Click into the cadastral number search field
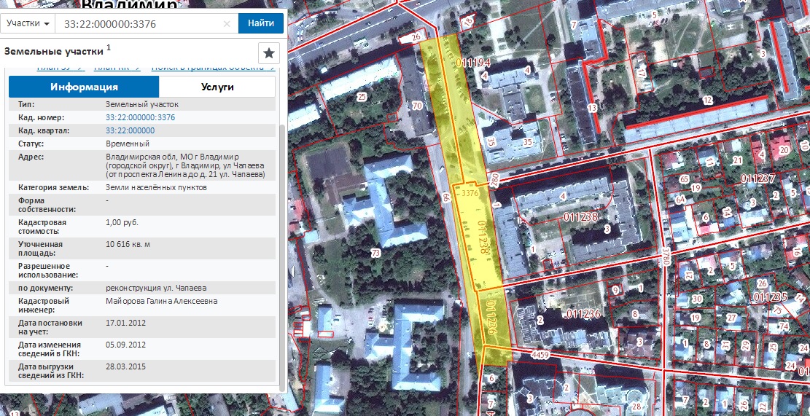 139,23
